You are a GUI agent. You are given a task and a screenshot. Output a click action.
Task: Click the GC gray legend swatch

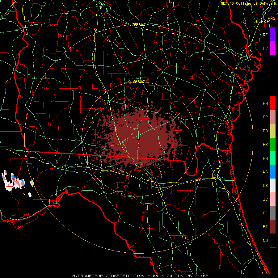click(273, 213)
